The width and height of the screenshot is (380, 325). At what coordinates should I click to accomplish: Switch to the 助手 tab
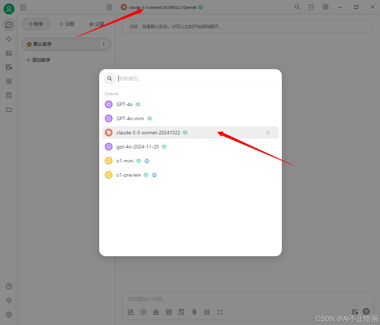36,24
